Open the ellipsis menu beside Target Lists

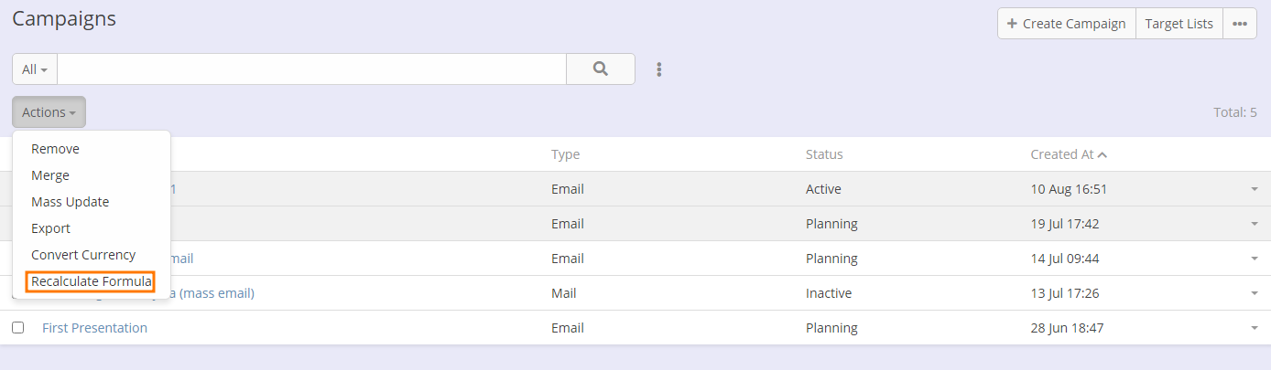pos(1239,24)
